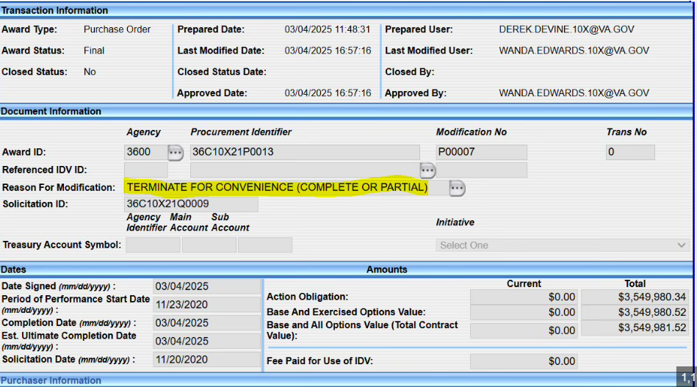Viewport: 697px width, 387px height.
Task: Open the Referenced IDV ID lookup button
Action: (x=427, y=170)
